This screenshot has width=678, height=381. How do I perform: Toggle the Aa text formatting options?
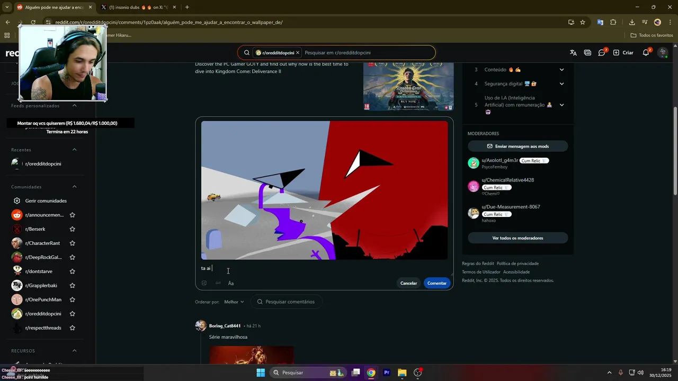pos(231,283)
